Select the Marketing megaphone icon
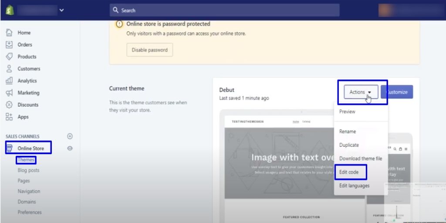The width and height of the screenshot is (446, 223). pyautogui.click(x=9, y=93)
